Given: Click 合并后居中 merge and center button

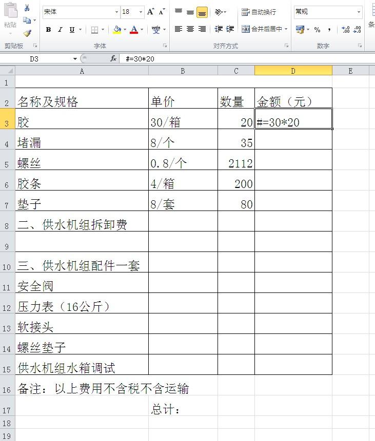Looking at the screenshot, I should click(262, 29).
